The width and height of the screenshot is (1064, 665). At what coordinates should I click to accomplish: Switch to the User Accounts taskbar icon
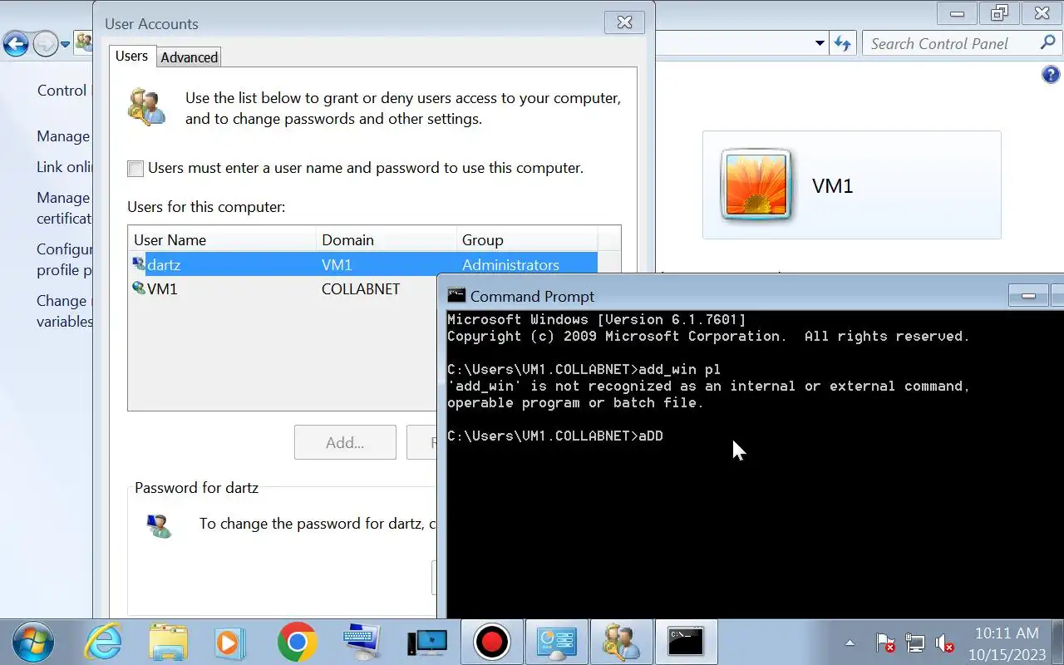(x=621, y=643)
